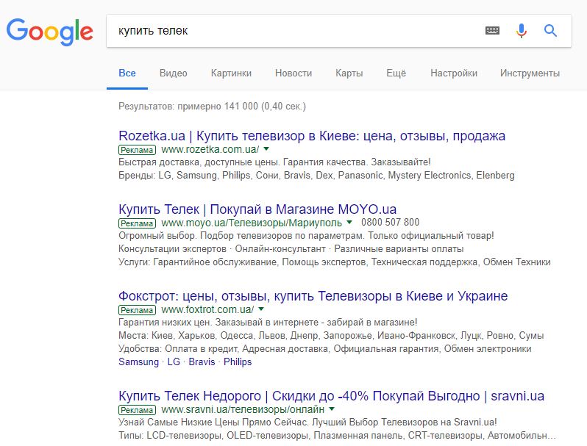Click the www.foxtrot.com.ua/ URL text
This screenshot has height=446, width=587.
(207, 309)
